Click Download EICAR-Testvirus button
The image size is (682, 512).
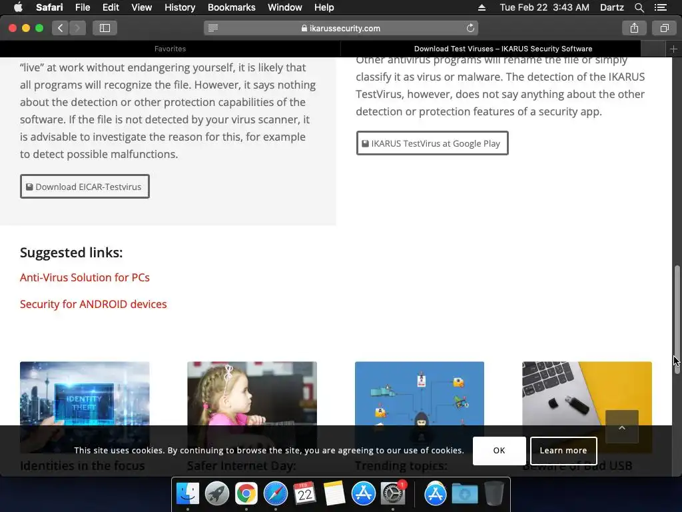(85, 187)
